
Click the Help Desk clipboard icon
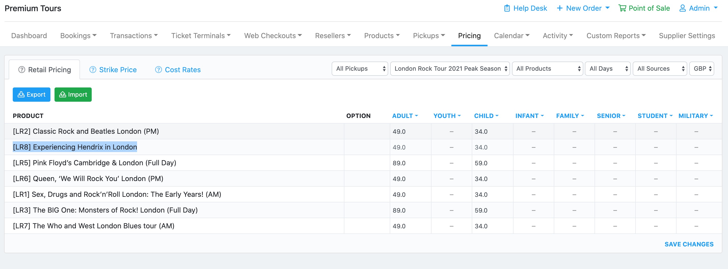[507, 8]
